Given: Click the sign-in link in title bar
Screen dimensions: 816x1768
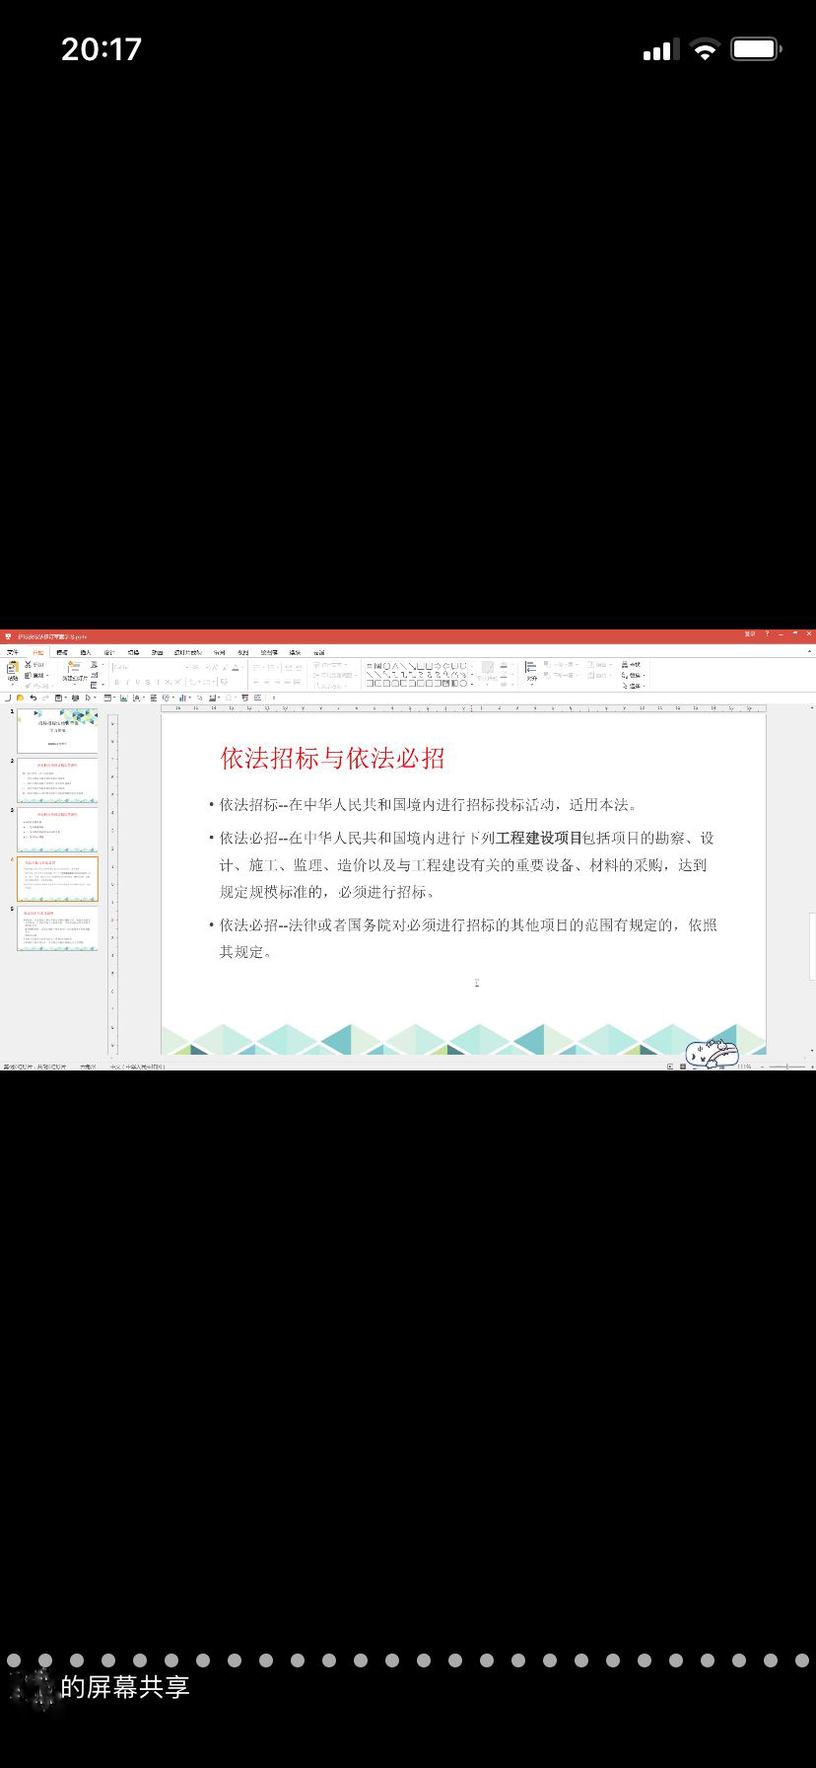Looking at the screenshot, I should click(x=750, y=634).
